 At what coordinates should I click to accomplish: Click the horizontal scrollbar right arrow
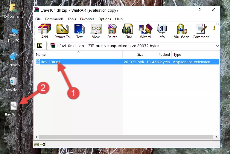click(217, 137)
